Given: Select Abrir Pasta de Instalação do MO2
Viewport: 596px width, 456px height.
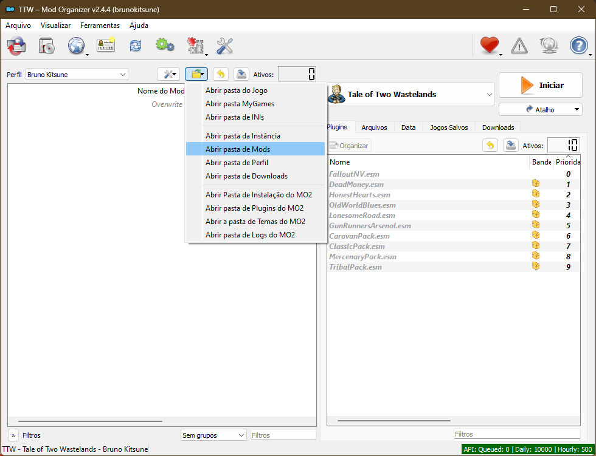Looking at the screenshot, I should tap(255, 195).
